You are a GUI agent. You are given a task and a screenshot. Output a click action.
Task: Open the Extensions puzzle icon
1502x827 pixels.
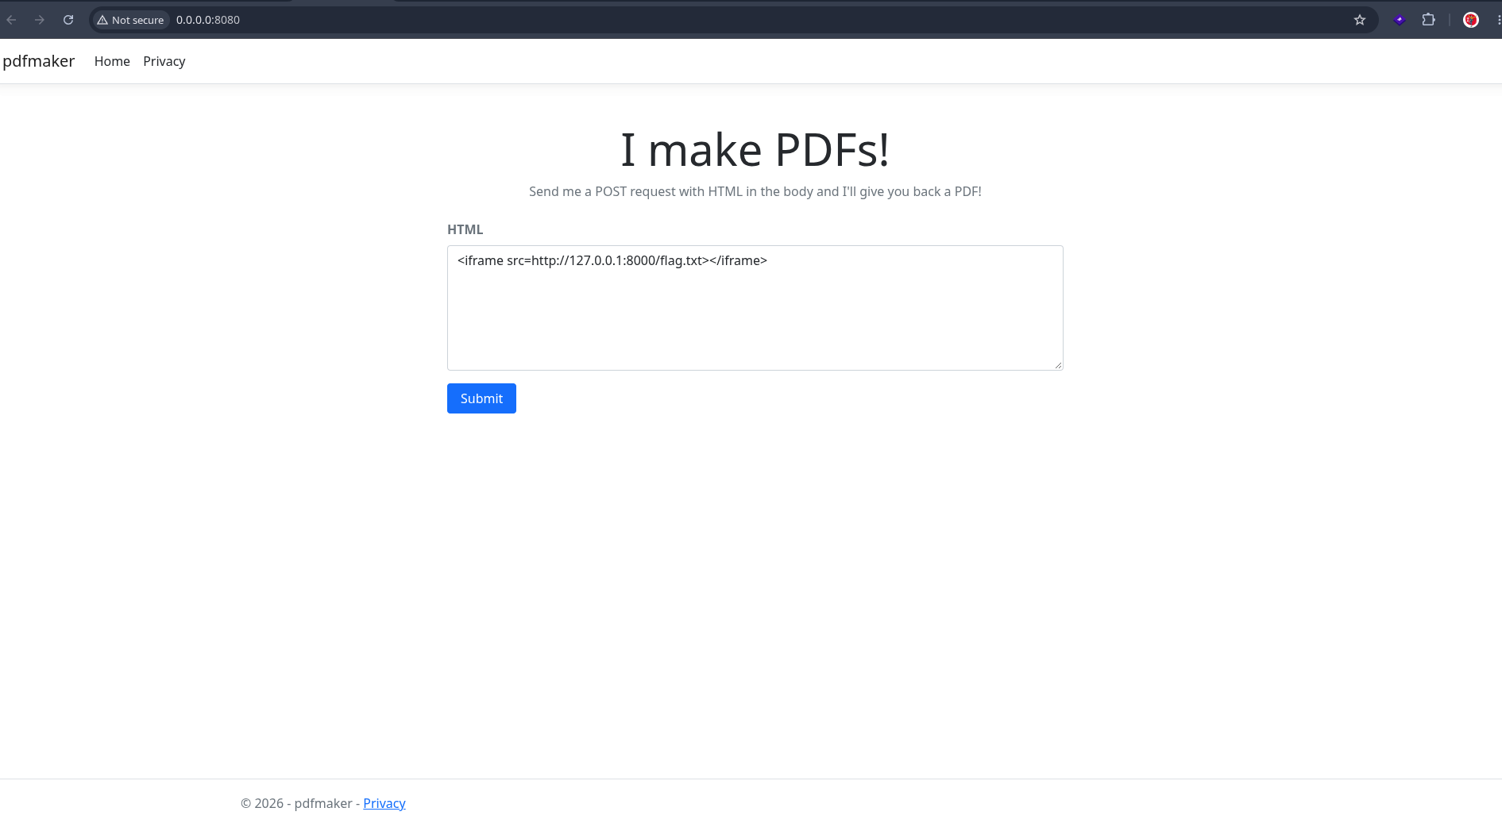point(1428,20)
